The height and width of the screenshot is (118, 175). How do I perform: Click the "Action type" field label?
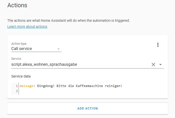(19, 44)
